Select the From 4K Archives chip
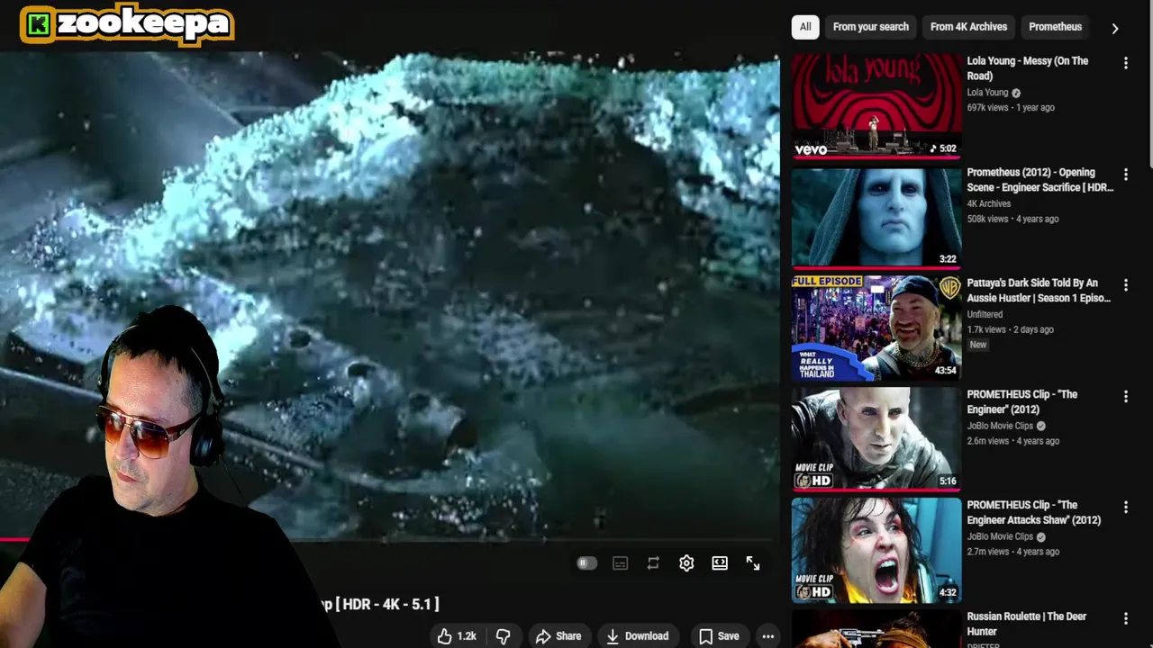 click(x=968, y=27)
